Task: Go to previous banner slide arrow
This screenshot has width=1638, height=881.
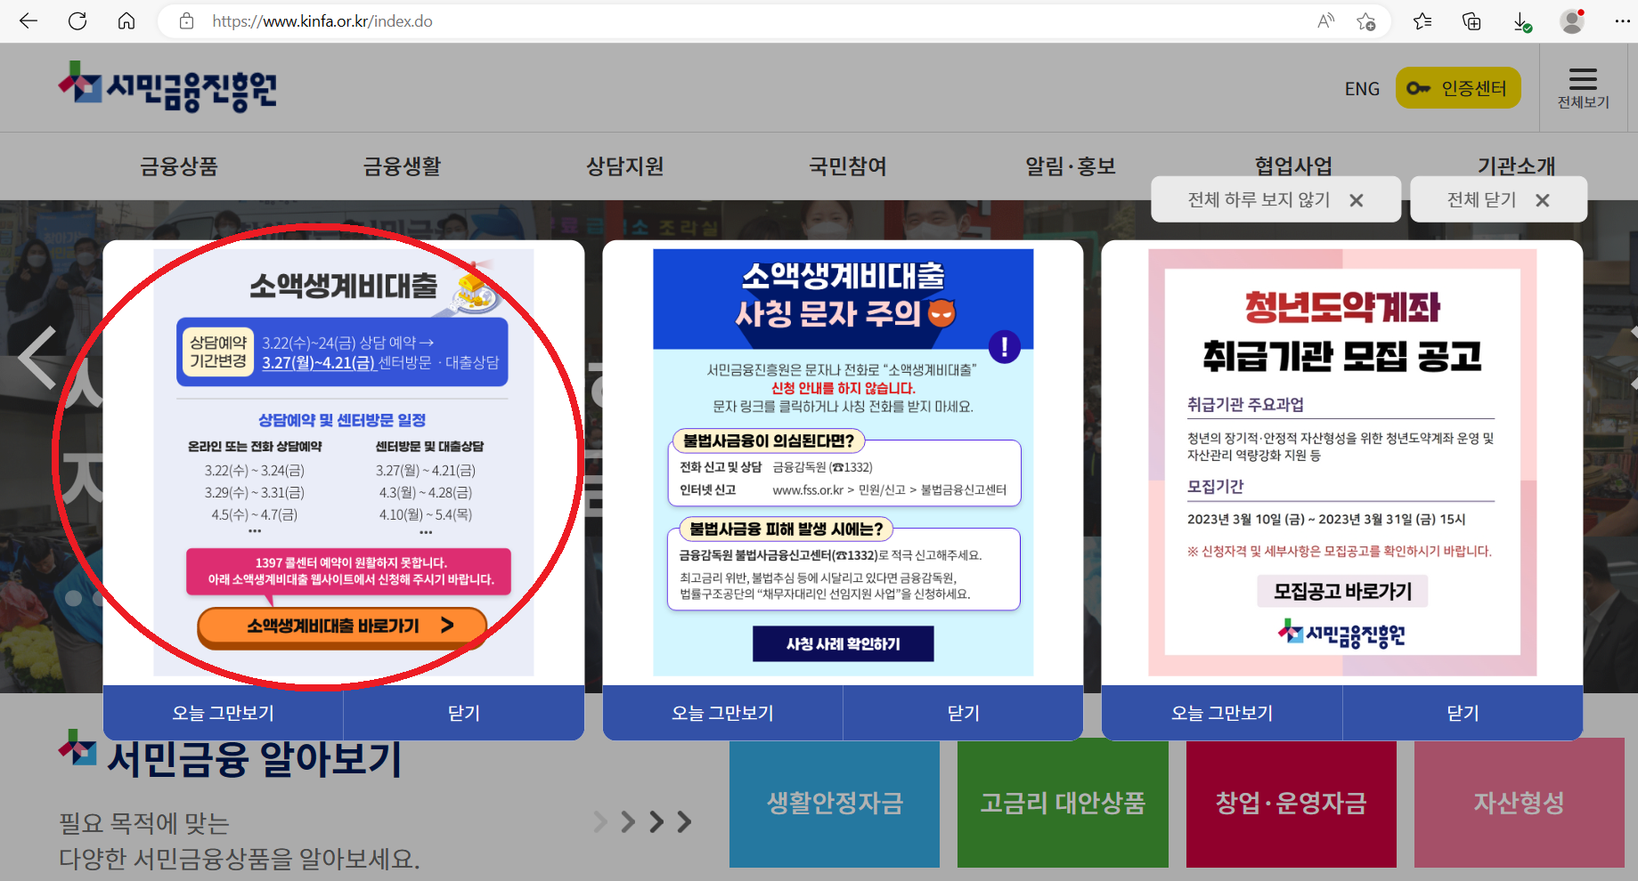Action: point(37,358)
